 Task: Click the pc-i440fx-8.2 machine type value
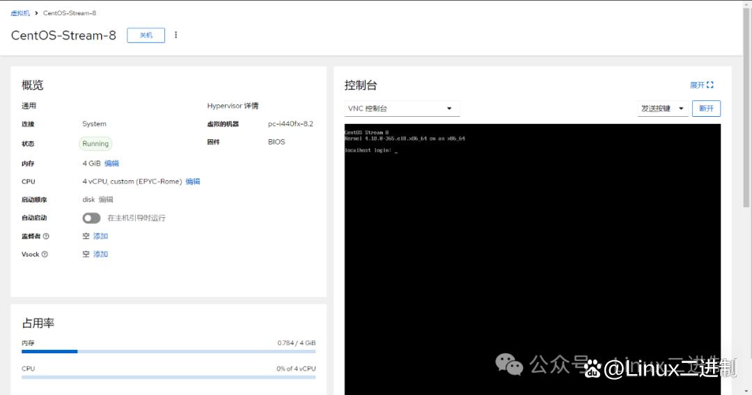pyautogui.click(x=290, y=124)
